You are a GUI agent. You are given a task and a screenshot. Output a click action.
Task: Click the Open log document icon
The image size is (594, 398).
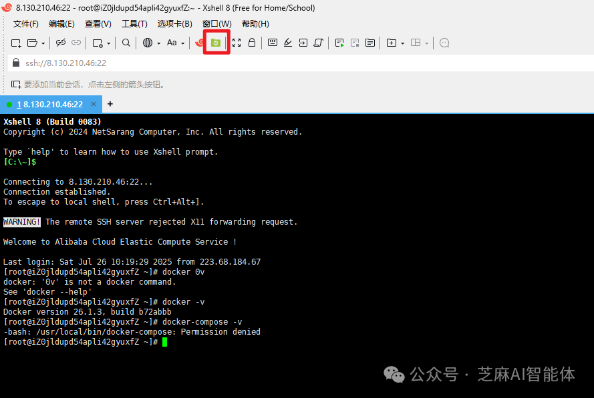(370, 43)
